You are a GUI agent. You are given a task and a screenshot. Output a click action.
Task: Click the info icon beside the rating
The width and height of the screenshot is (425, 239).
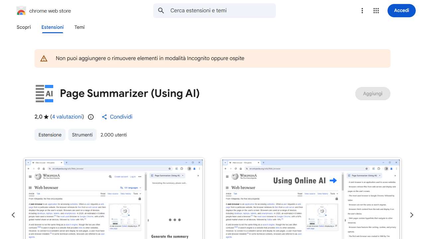click(x=91, y=117)
